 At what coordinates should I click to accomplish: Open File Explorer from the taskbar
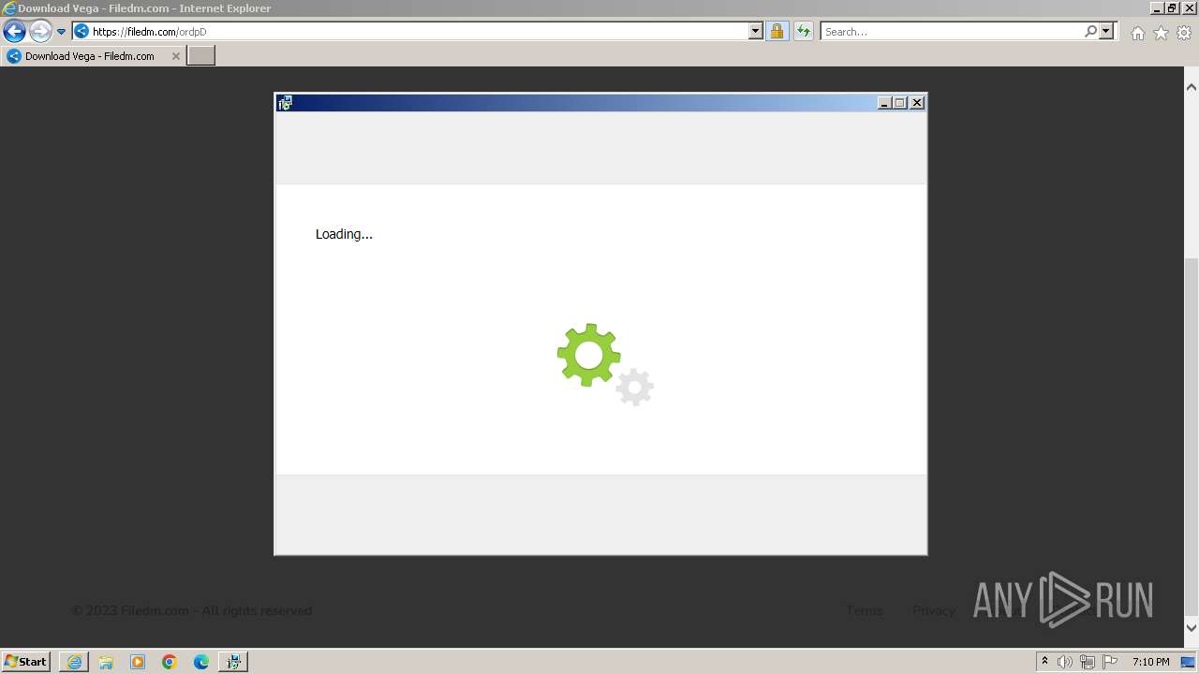pyautogui.click(x=106, y=662)
